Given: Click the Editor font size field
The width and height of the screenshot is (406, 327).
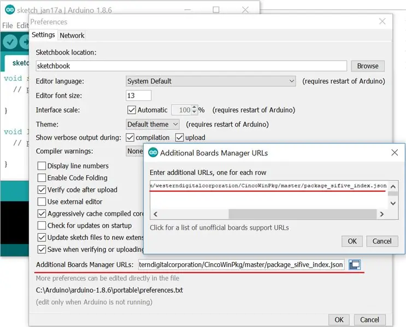Looking at the screenshot, I should [139, 95].
